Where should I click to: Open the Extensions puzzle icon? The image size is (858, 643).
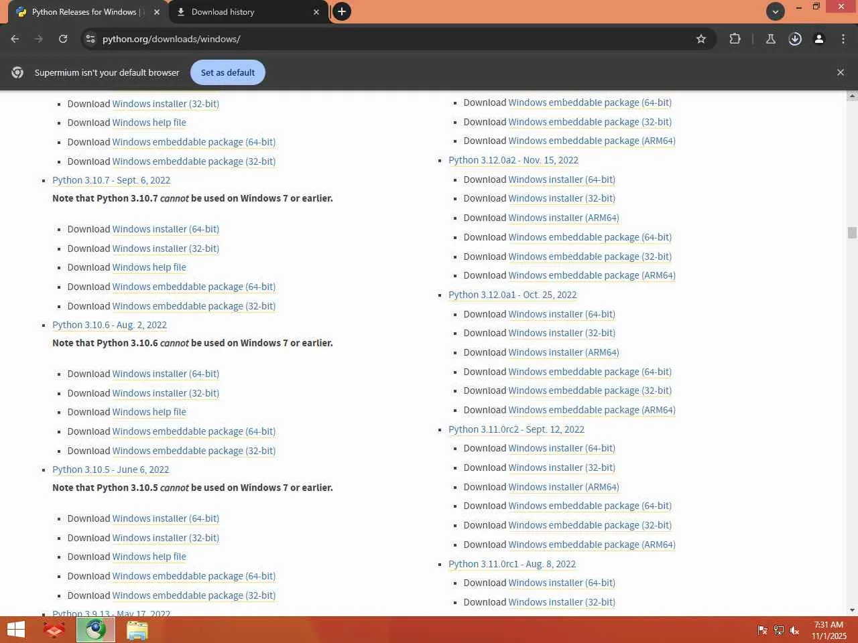pyautogui.click(x=735, y=39)
